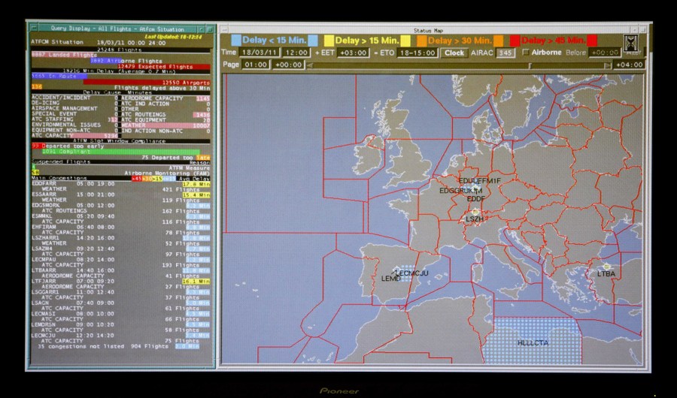Select the HLLLCTA region label on map
This screenshot has height=398, width=677.
click(x=533, y=343)
